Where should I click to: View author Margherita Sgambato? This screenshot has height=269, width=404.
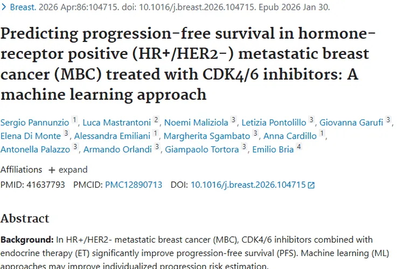(x=207, y=136)
